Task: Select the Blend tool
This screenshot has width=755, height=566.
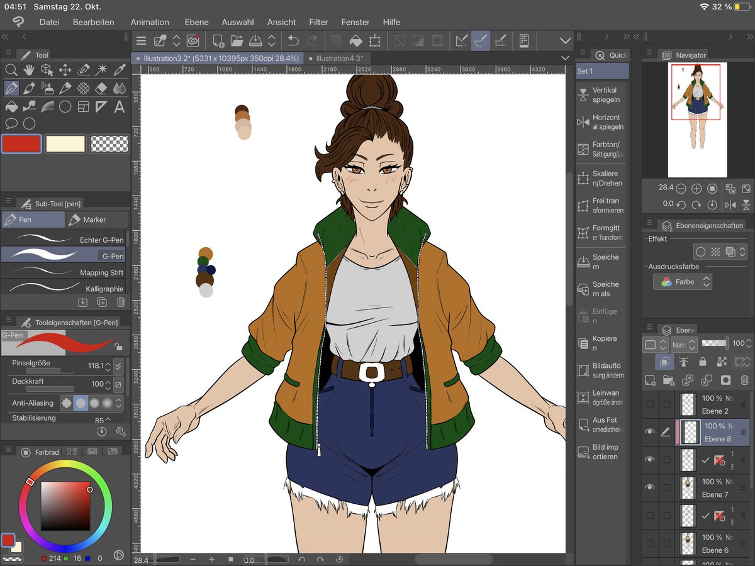Action: coord(119,88)
